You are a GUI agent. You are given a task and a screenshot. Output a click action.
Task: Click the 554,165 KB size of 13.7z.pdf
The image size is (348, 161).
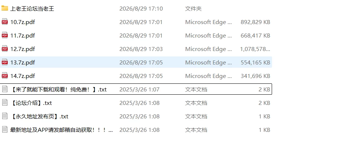click(255, 62)
